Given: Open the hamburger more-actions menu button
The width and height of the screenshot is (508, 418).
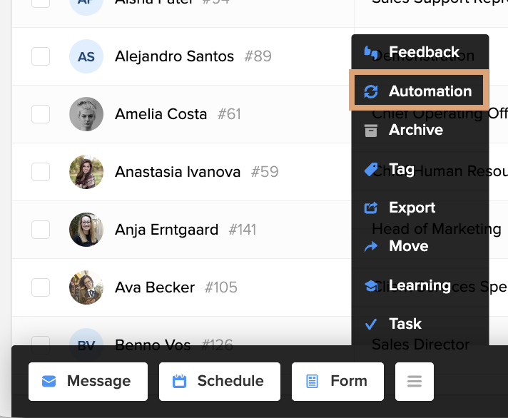Looking at the screenshot, I should click(415, 382).
